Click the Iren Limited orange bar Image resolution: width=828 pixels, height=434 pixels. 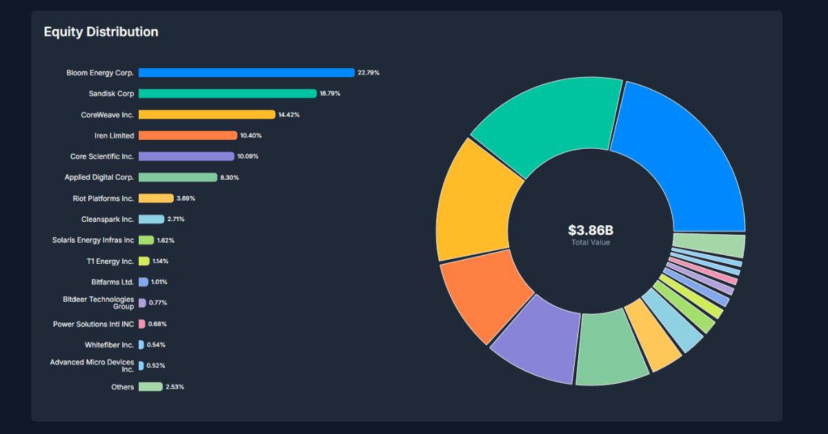pyautogui.click(x=188, y=136)
